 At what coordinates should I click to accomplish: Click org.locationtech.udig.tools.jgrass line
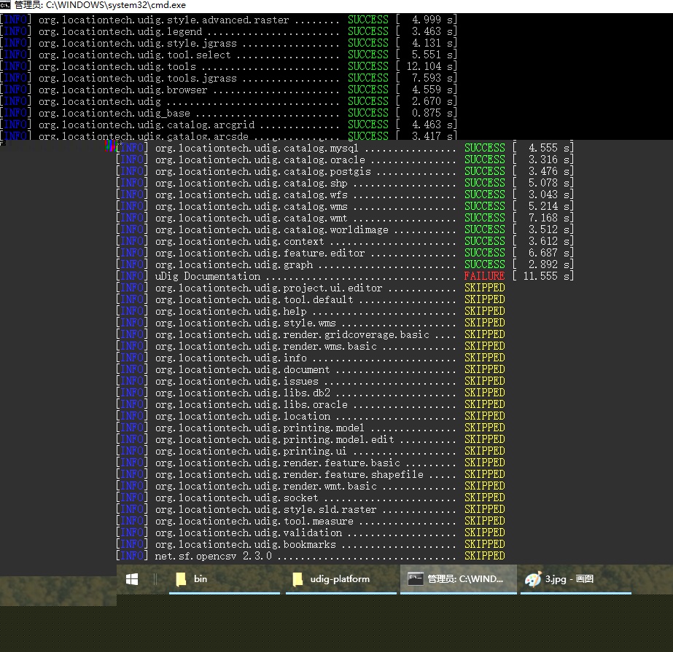(228, 78)
